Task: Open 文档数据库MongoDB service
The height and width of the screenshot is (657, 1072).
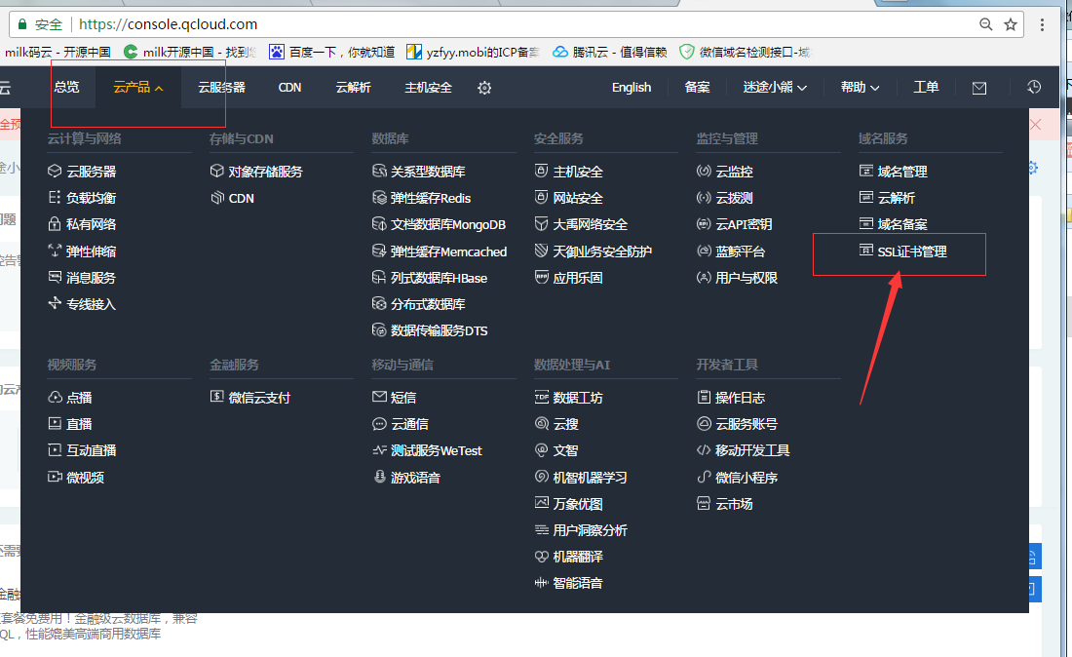Action: click(439, 224)
